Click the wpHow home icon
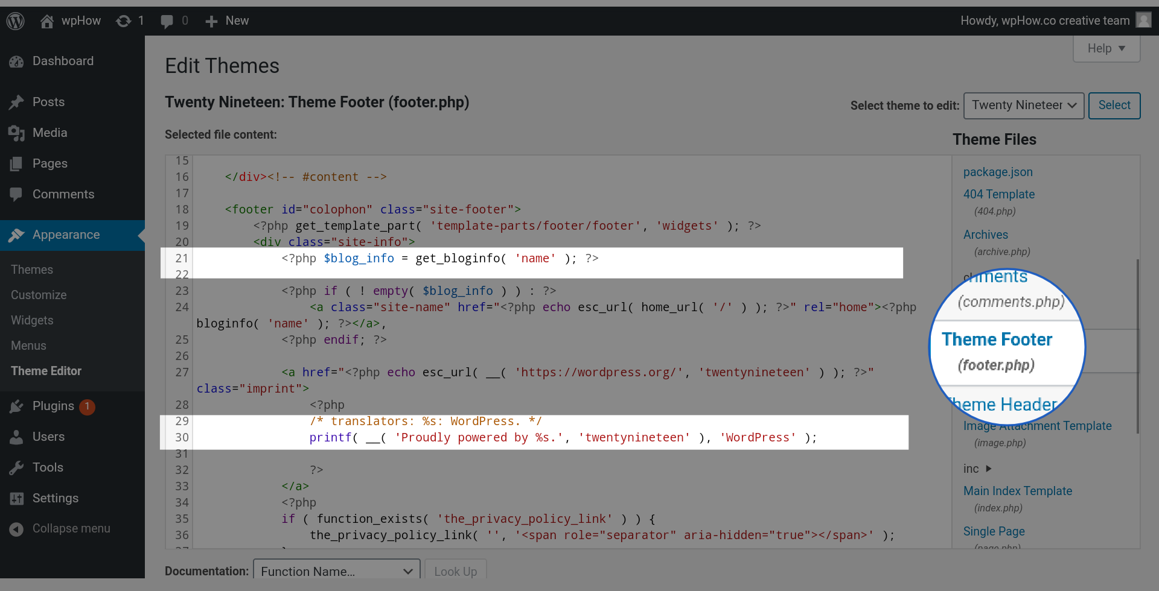 [x=46, y=21]
